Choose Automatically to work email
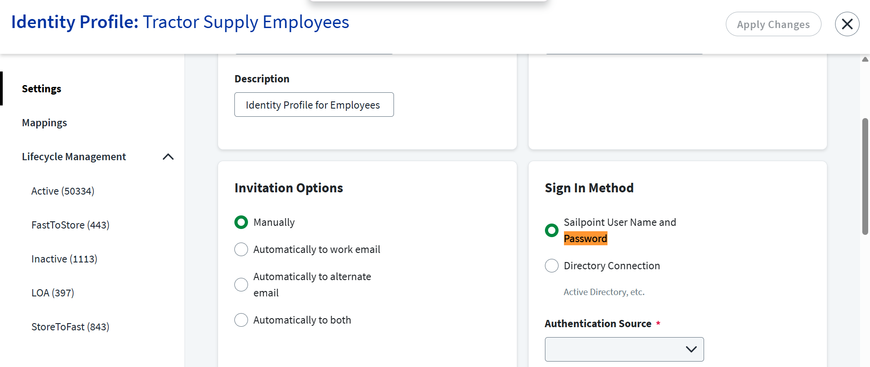The width and height of the screenshot is (870, 367). 241,249
